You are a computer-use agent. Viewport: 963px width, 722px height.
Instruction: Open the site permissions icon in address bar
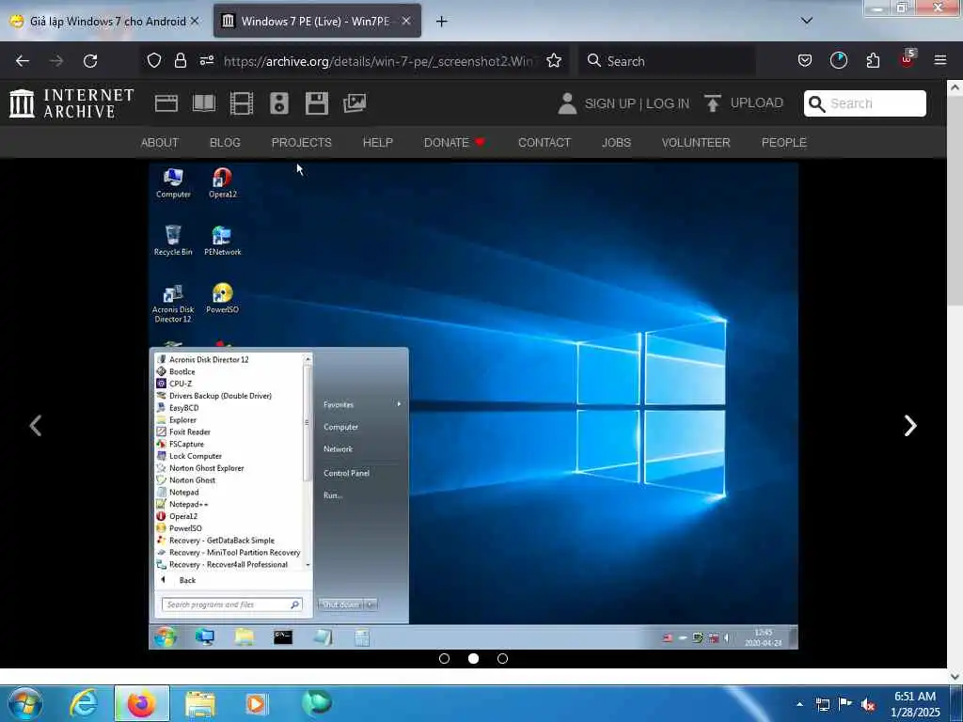(206, 60)
